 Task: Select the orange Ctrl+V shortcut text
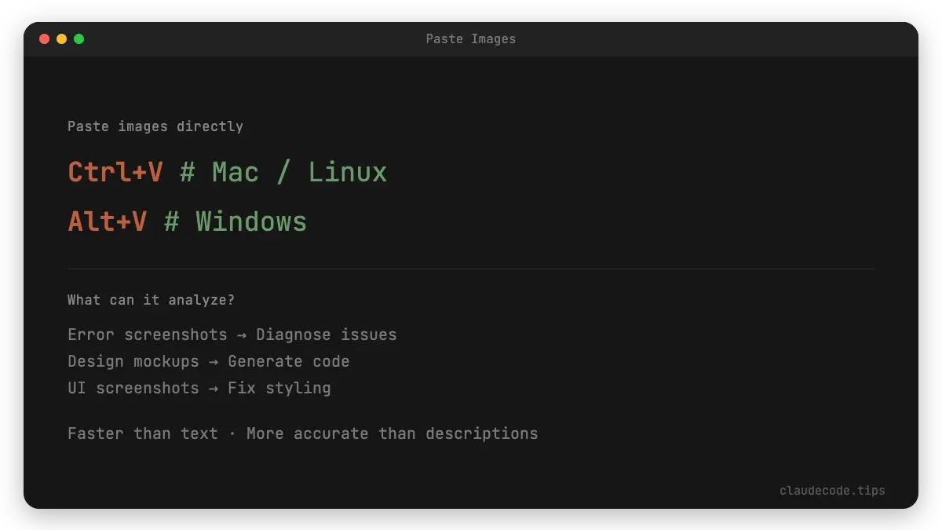click(115, 171)
